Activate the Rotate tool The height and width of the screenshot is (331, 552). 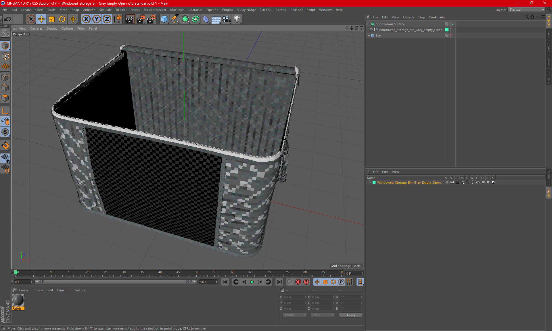pyautogui.click(x=62, y=19)
